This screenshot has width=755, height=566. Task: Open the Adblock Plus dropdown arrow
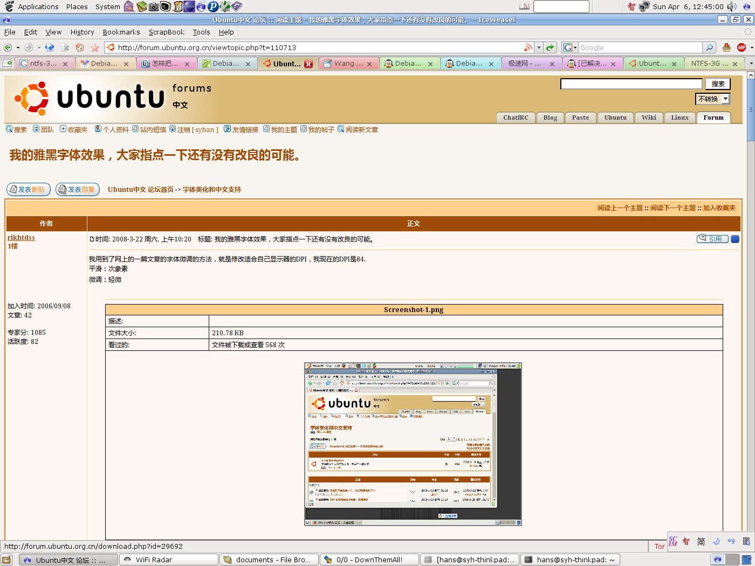point(751,47)
